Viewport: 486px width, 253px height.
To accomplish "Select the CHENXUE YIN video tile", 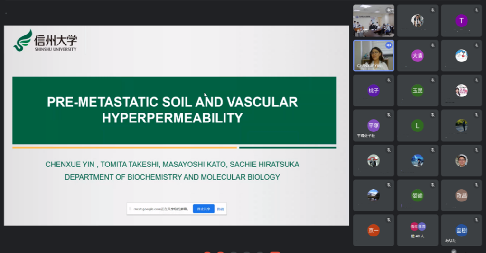I will point(374,55).
